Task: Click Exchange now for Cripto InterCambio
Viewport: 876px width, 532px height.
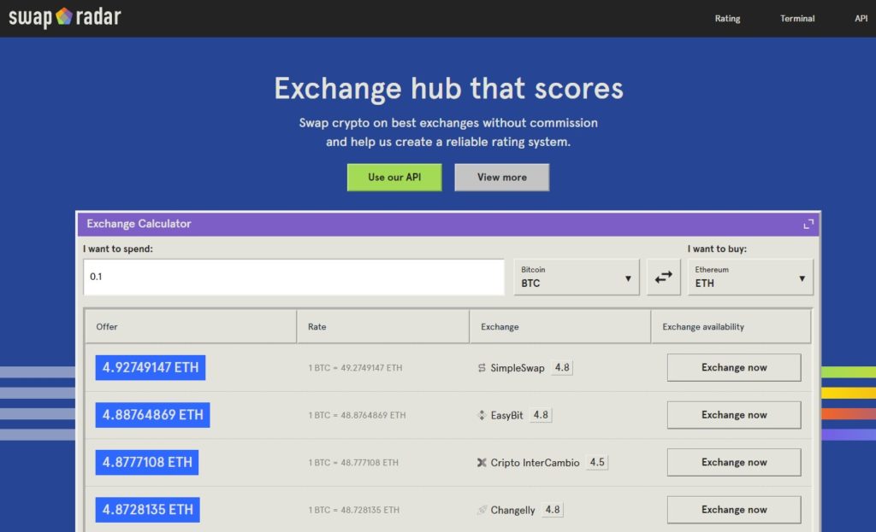Action: (734, 462)
